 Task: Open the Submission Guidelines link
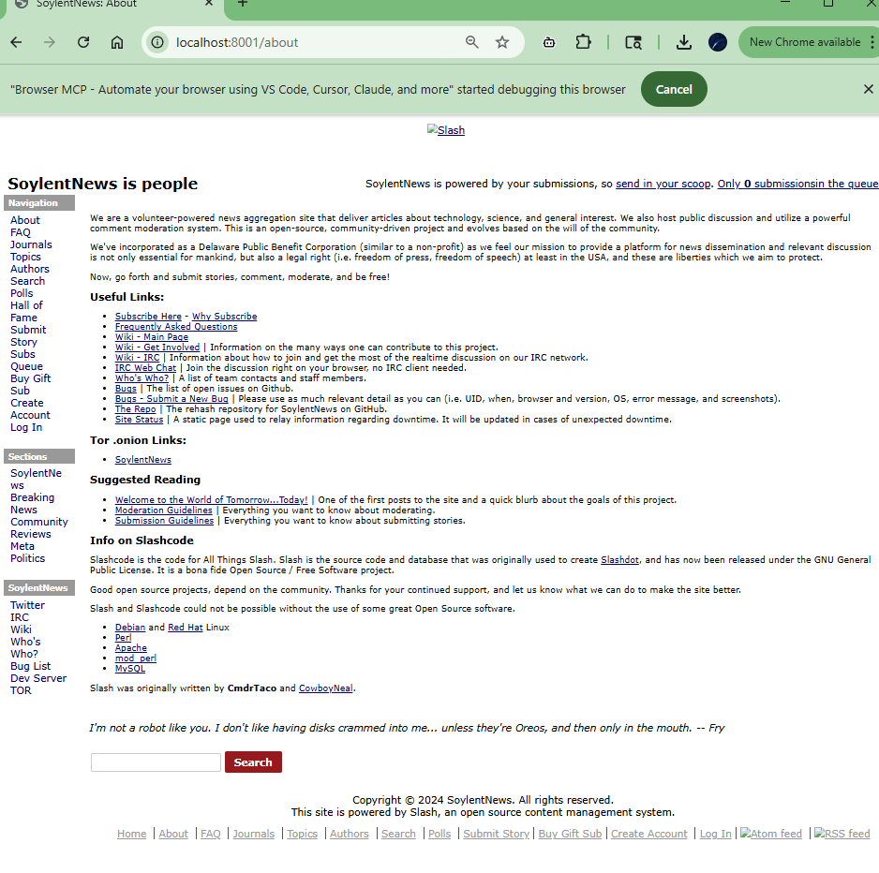164,521
